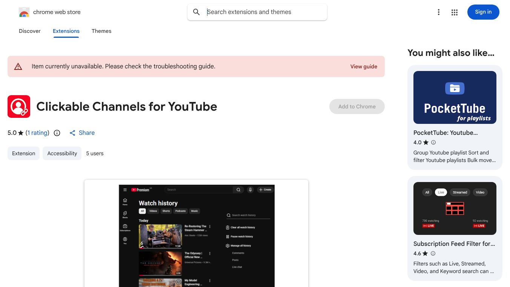
Task: Click the rating star beside 5.0
Action: click(21, 133)
